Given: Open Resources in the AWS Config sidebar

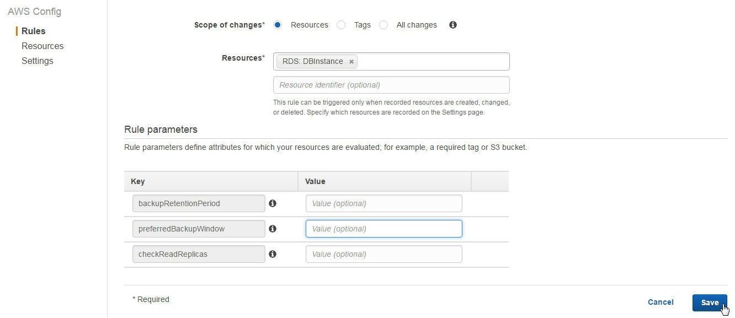Looking at the screenshot, I should (42, 46).
